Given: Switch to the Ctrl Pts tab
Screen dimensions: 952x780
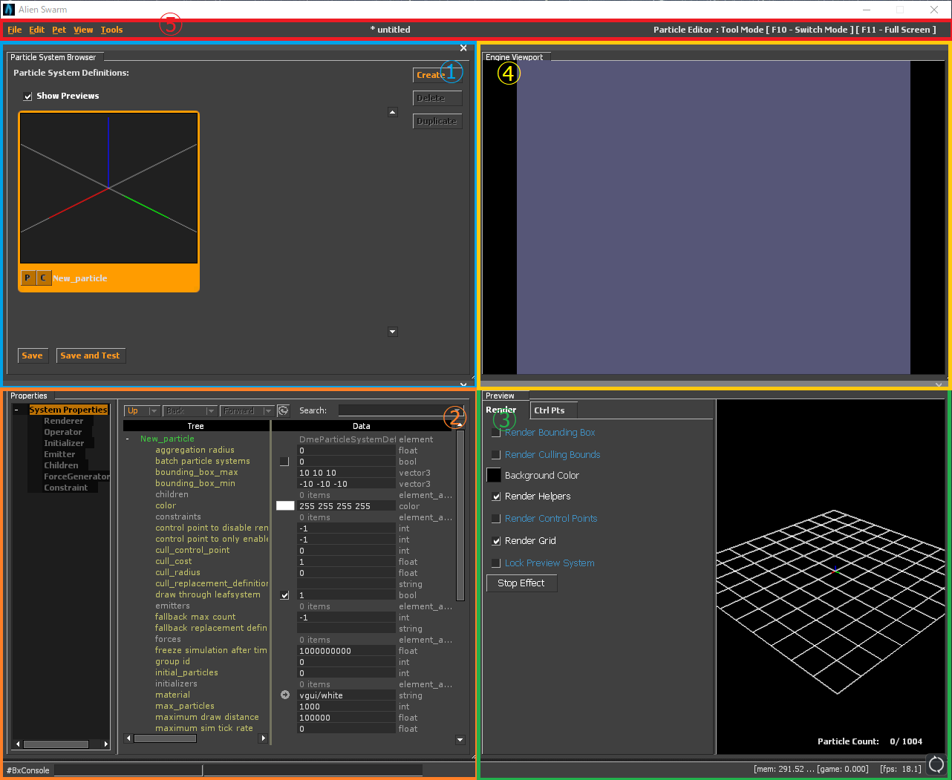Looking at the screenshot, I should tap(550, 410).
